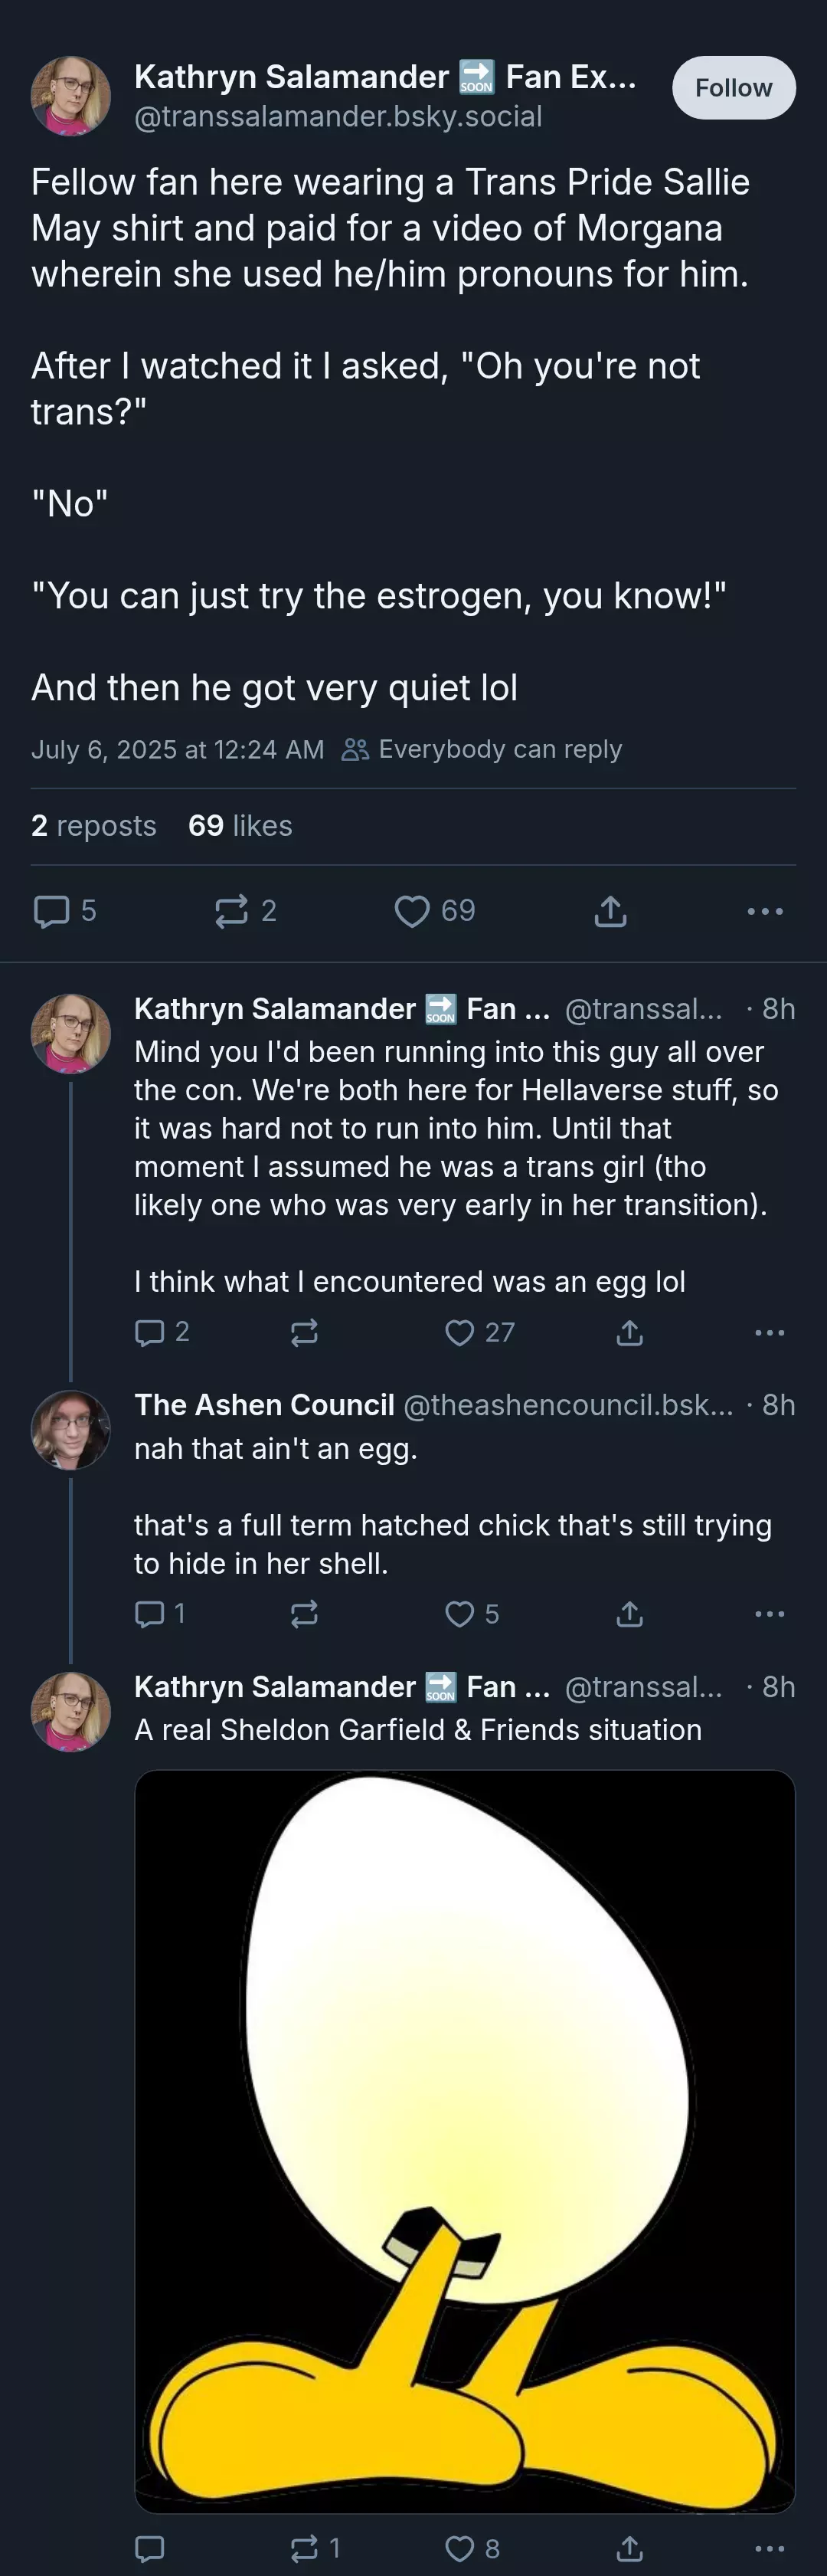Image resolution: width=827 pixels, height=2576 pixels.
Task: View the 69 likes list
Action: coord(240,826)
